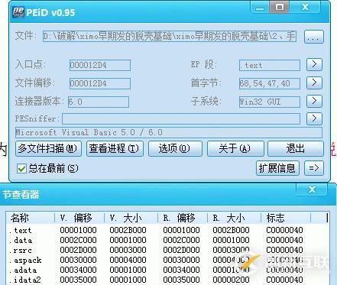This screenshot has height=285, width=337.
Task: Click V. offset 00034000 in .adata row
Action: click(78, 270)
